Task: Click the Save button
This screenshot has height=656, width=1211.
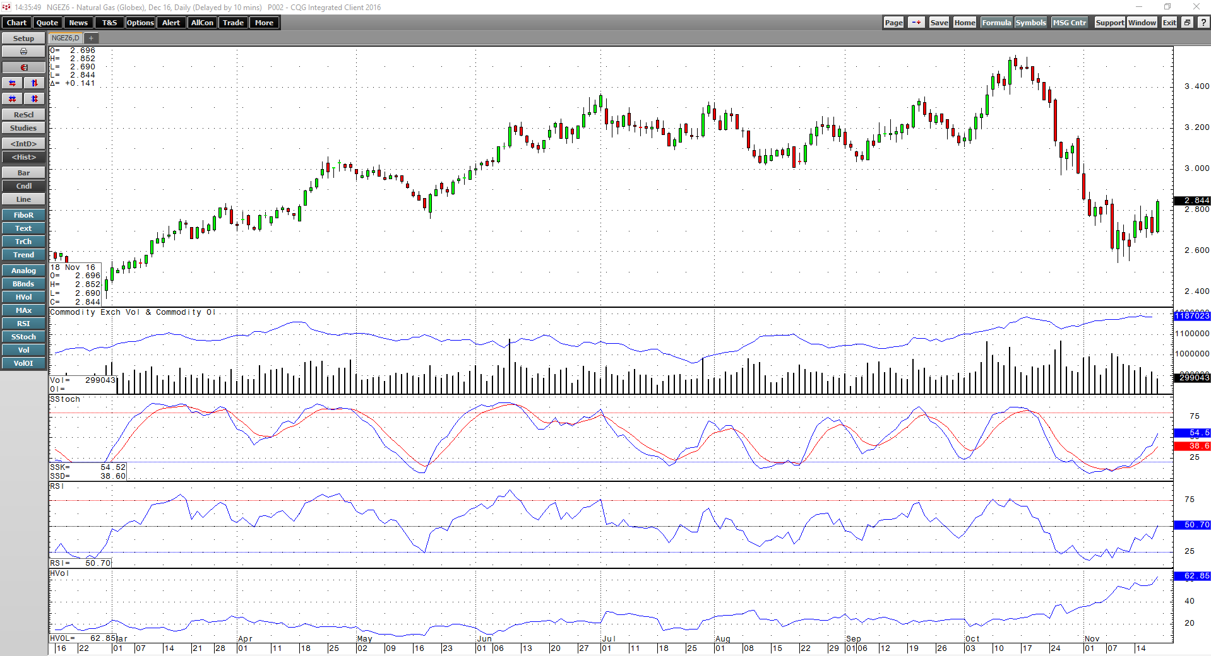Action: [939, 23]
